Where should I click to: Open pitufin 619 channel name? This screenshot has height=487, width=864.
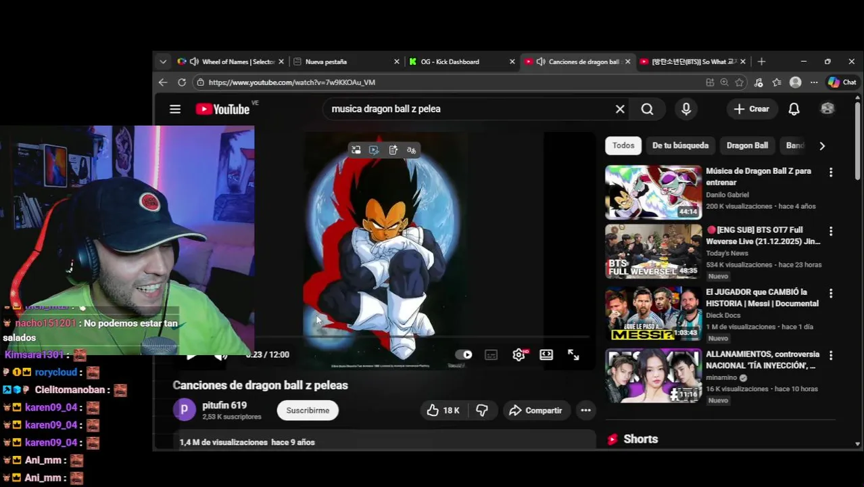point(224,405)
